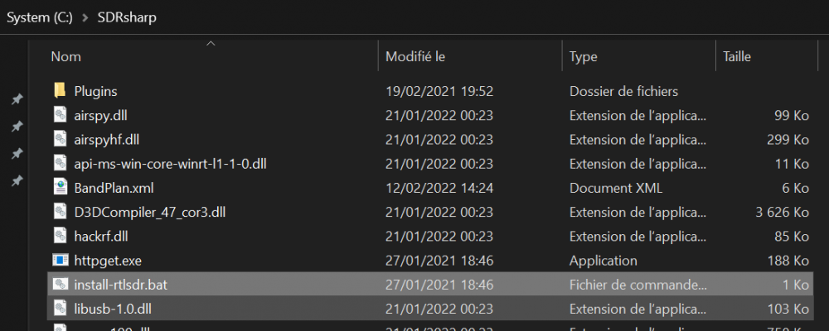Select the install-rtlsdr.bat file icon
829x331 pixels.
(x=61, y=284)
